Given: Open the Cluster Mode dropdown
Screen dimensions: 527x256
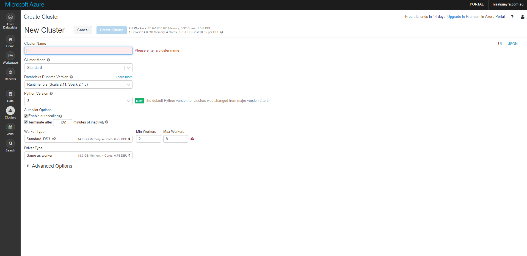Looking at the screenshot, I should (x=78, y=68).
